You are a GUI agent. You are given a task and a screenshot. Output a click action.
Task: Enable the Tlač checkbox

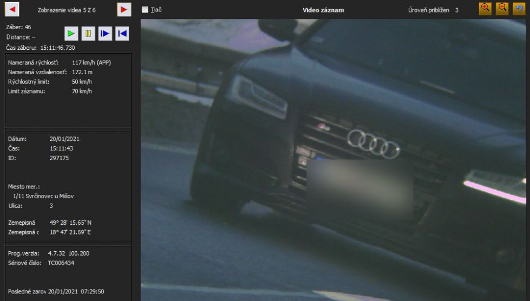[145, 10]
